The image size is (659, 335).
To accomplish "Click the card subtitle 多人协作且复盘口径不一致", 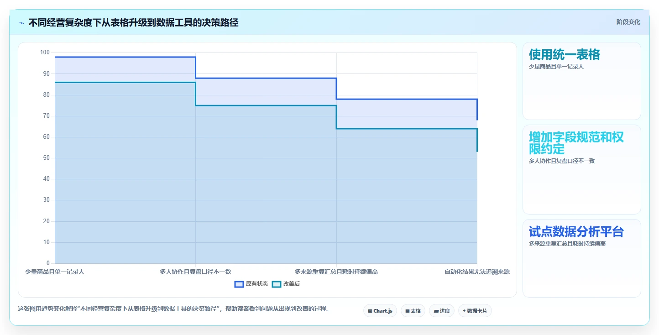I will click(562, 161).
